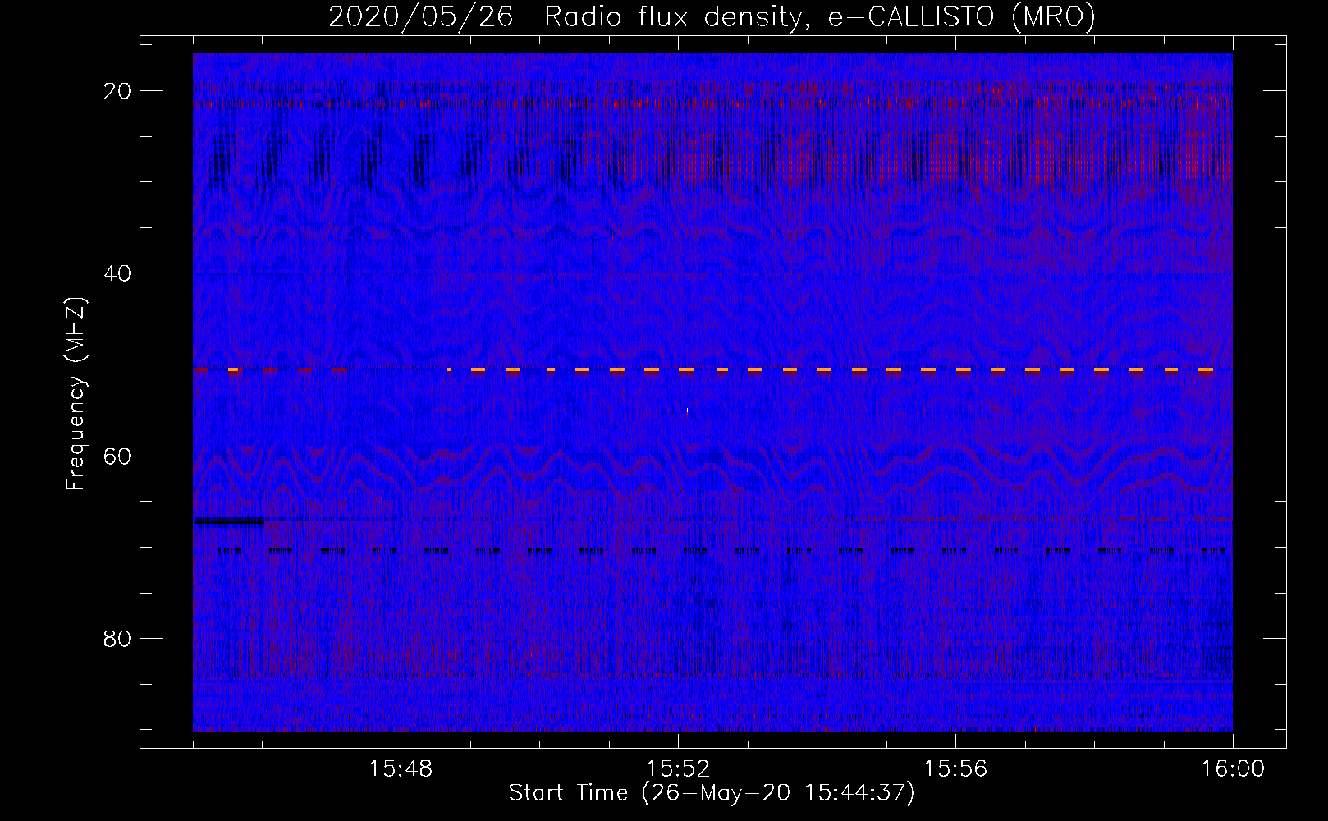Click the '20' frequency tick label
The height and width of the screenshot is (821, 1328).
pos(118,91)
